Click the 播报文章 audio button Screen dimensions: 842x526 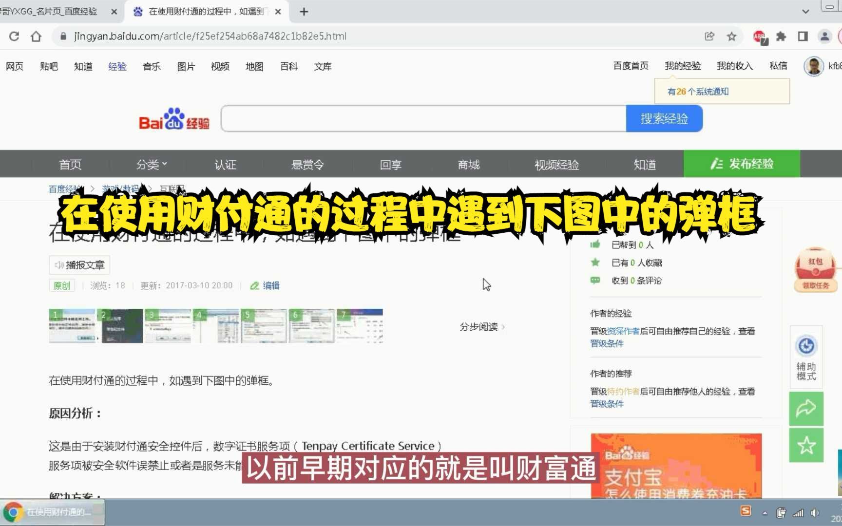coord(79,265)
